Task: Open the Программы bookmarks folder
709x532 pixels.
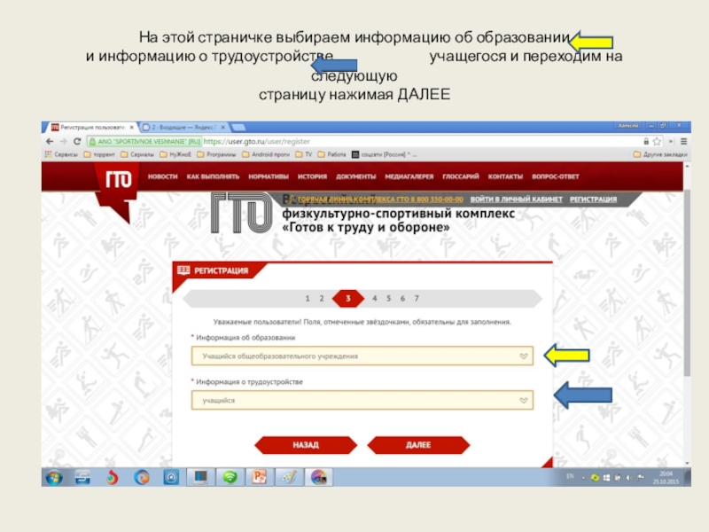Action: pyautogui.click(x=216, y=154)
